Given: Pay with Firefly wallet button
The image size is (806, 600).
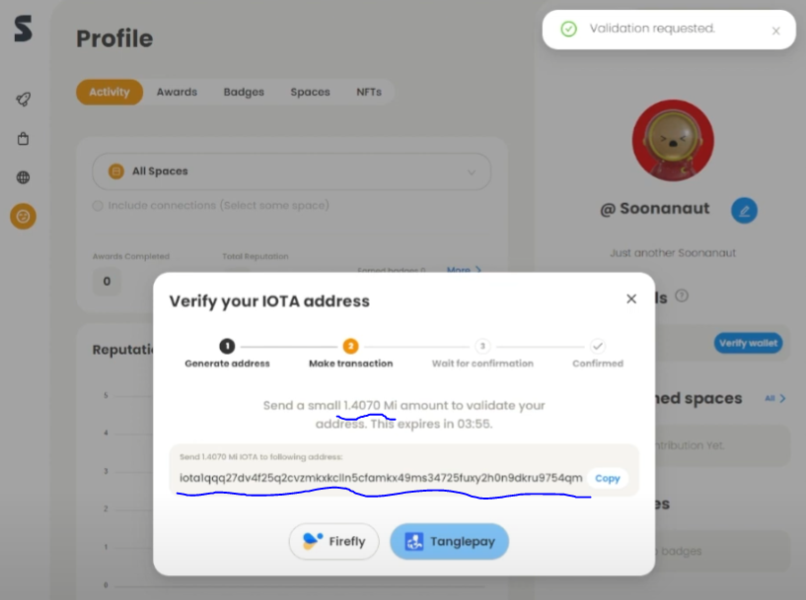Looking at the screenshot, I should pyautogui.click(x=334, y=542).
